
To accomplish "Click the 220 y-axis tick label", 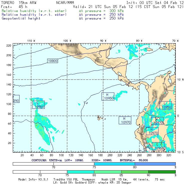I will coord(9,45).
